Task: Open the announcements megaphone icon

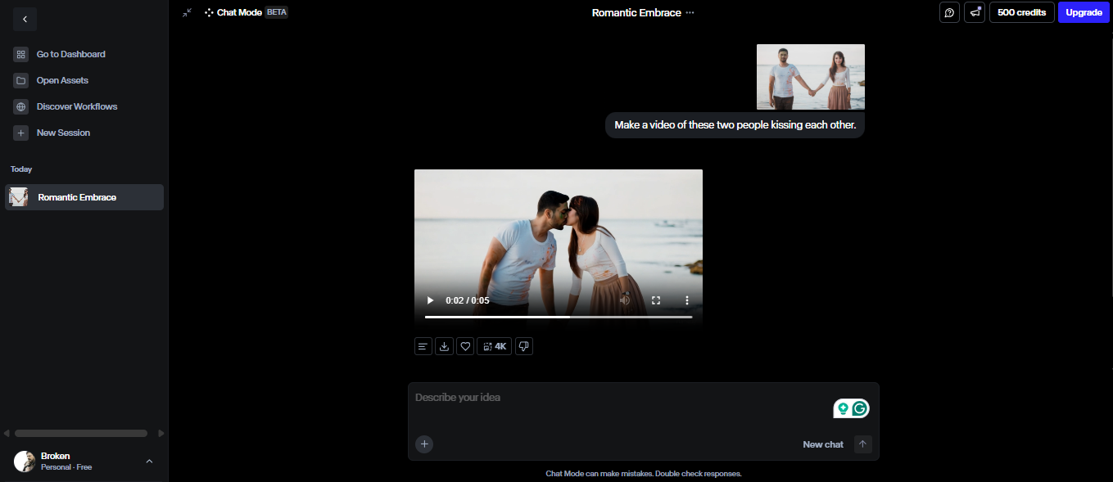Action: click(x=975, y=12)
